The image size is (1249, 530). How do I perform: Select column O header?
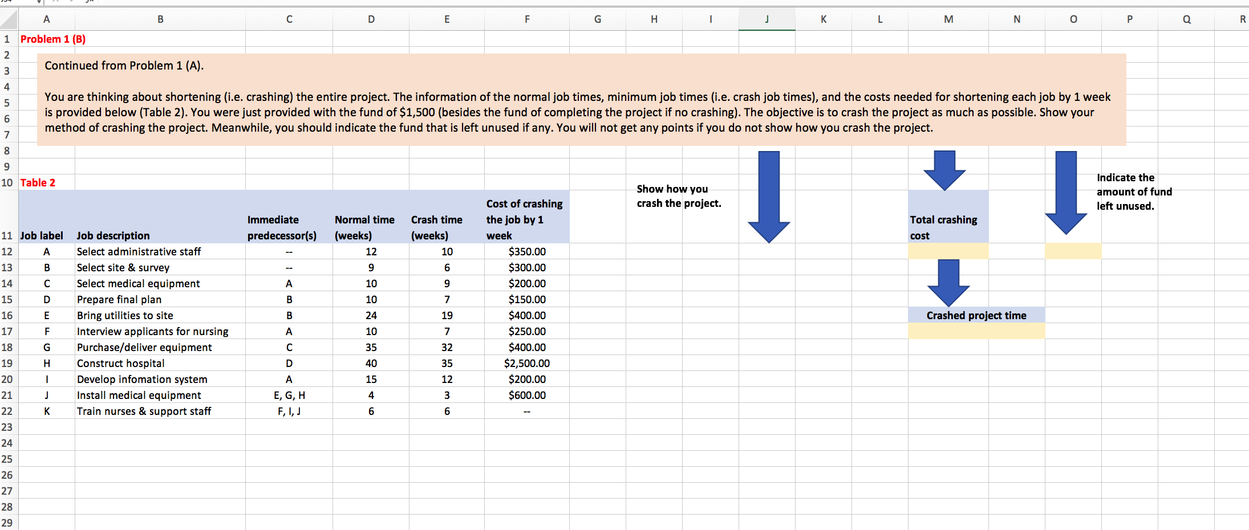click(x=1073, y=19)
